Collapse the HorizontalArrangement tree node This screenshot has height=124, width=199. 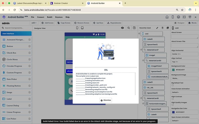tap(143, 104)
